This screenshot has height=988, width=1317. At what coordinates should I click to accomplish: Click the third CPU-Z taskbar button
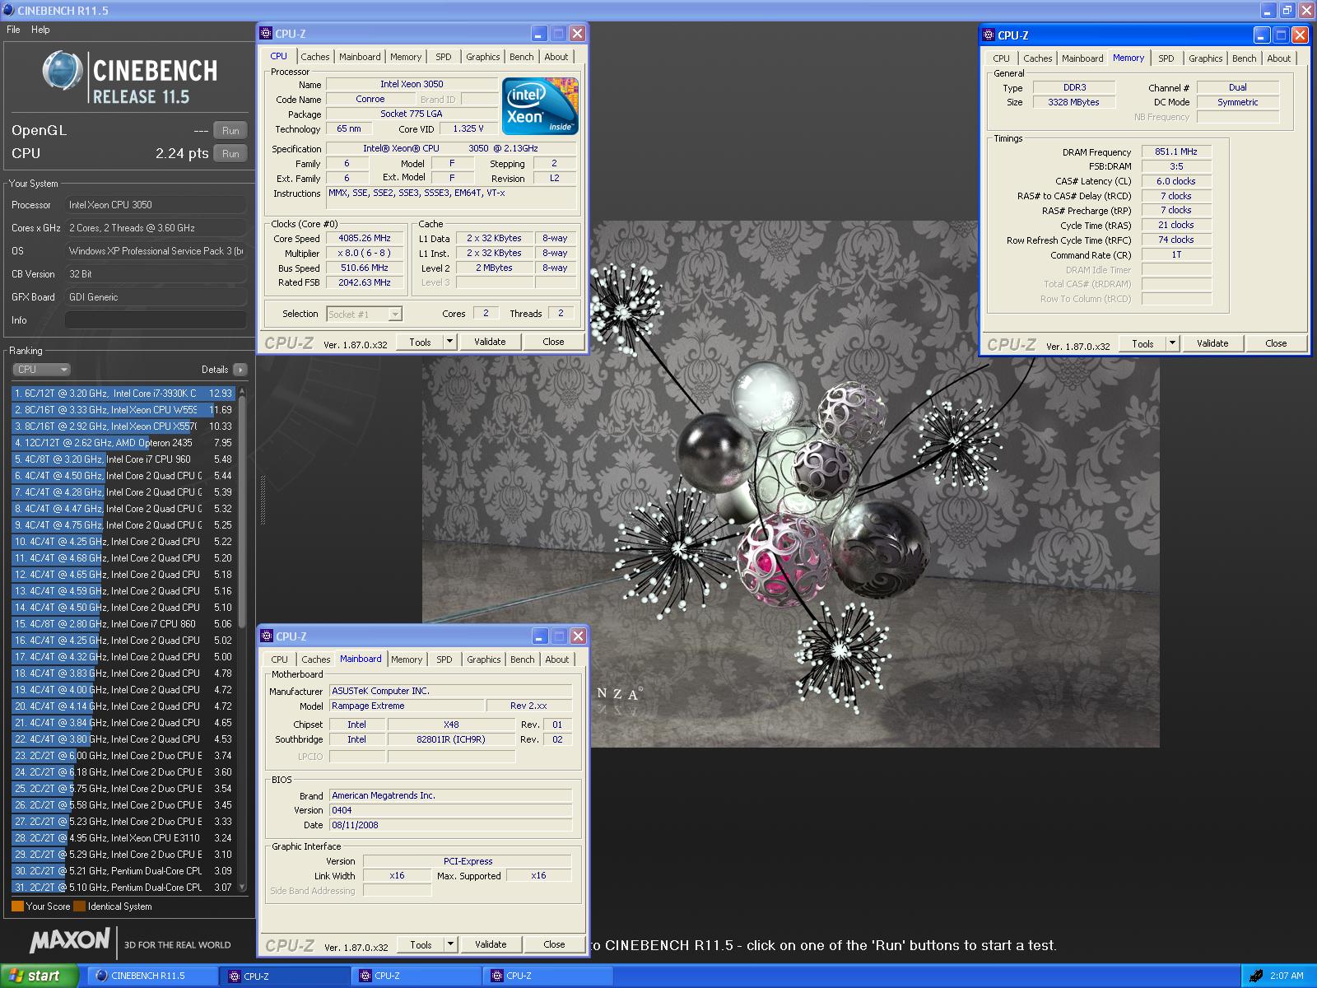(548, 976)
